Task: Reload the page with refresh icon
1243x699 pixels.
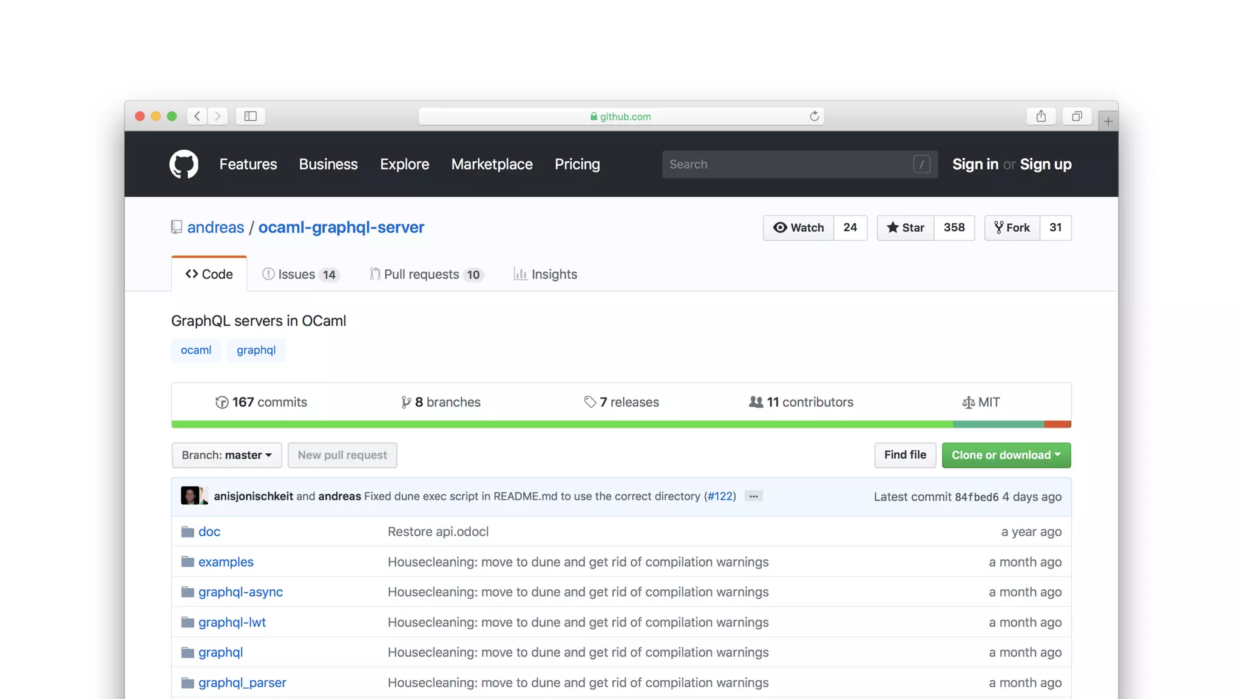Action: click(x=814, y=116)
